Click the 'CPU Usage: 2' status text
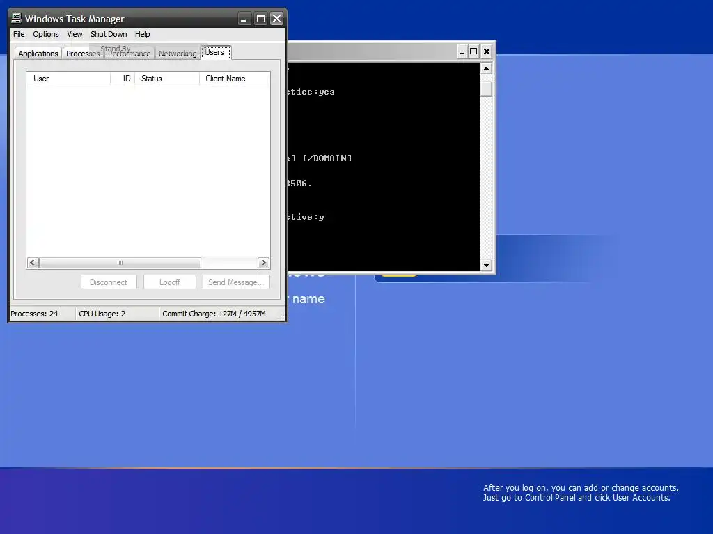713x534 pixels. pyautogui.click(x=102, y=314)
